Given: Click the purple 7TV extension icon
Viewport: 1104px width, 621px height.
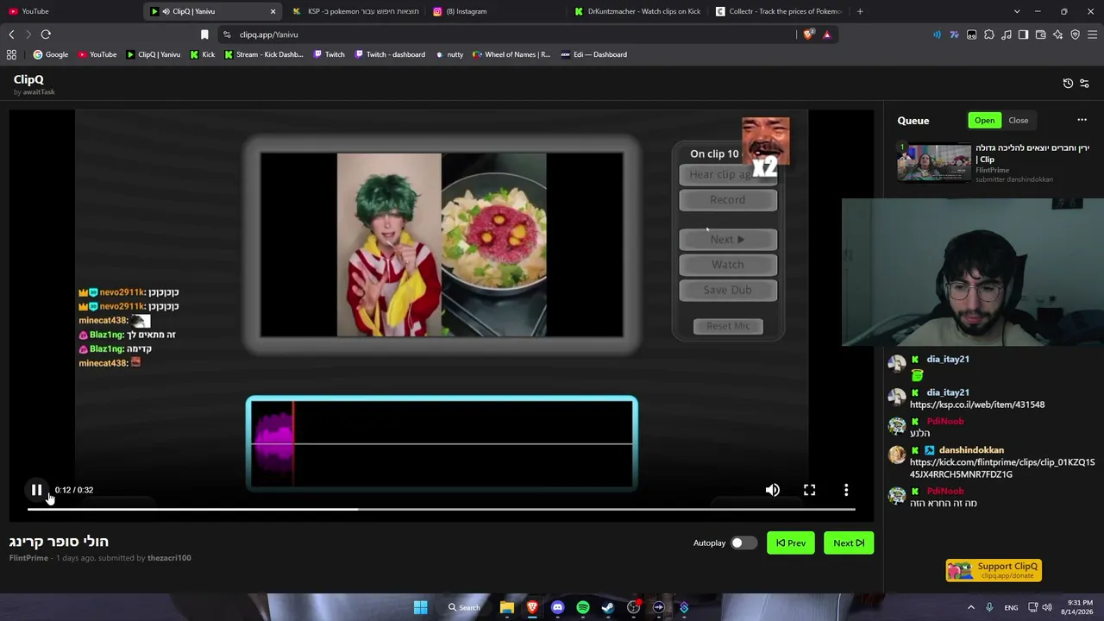Looking at the screenshot, I should click(954, 34).
